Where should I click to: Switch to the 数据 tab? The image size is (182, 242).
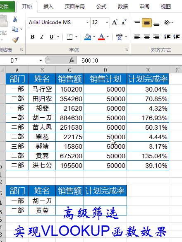(x=123, y=7)
